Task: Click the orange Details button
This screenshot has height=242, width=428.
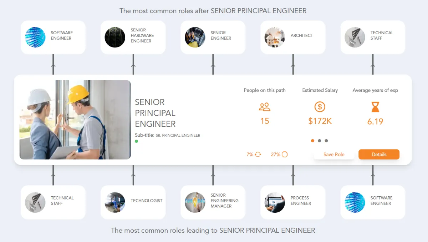Action: [x=379, y=155]
